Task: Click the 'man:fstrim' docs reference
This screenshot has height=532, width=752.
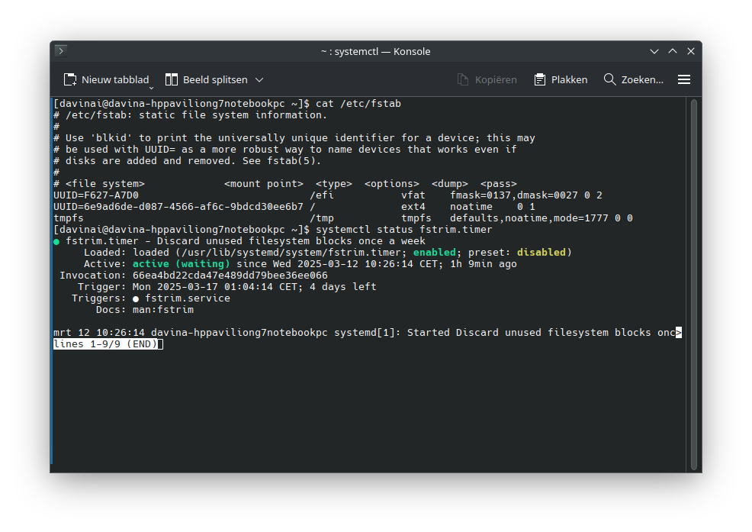Action: tap(163, 310)
